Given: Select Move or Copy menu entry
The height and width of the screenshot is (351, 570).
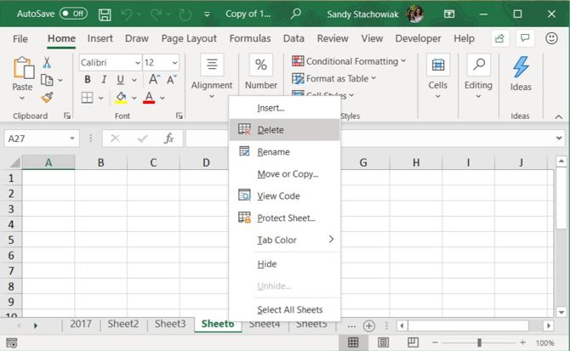Looking at the screenshot, I should 285,174.
